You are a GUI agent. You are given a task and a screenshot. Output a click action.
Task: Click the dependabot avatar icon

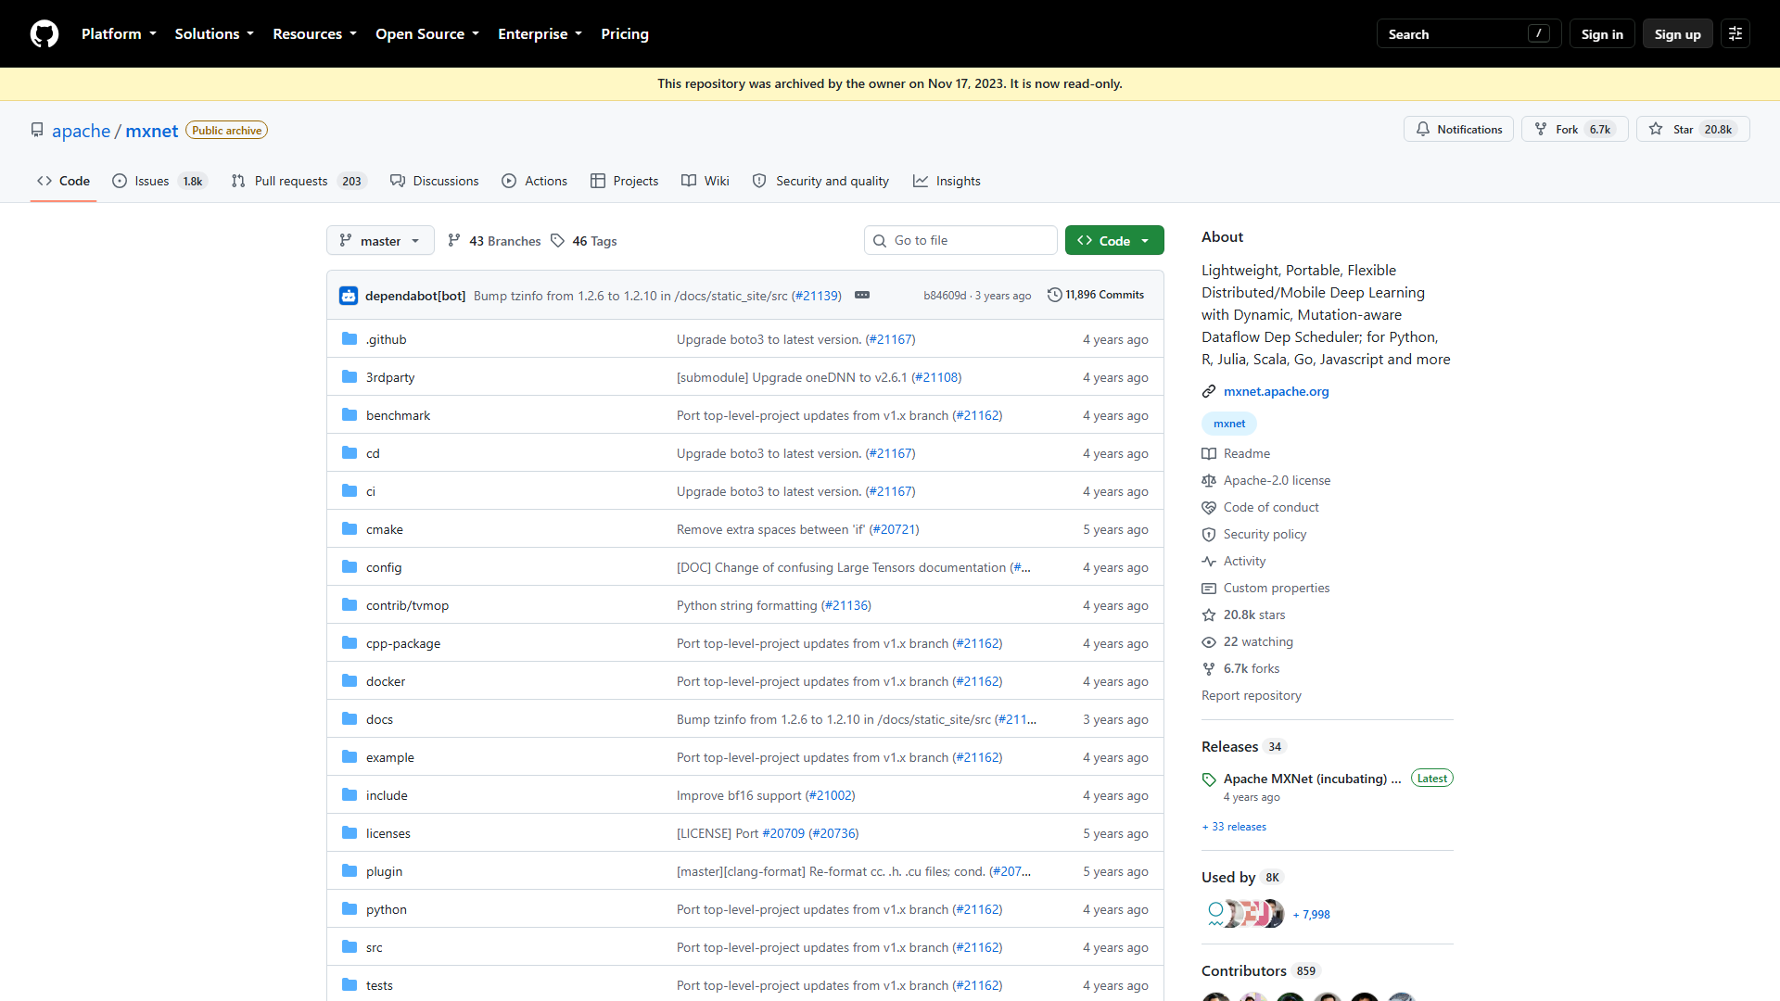pyautogui.click(x=349, y=296)
